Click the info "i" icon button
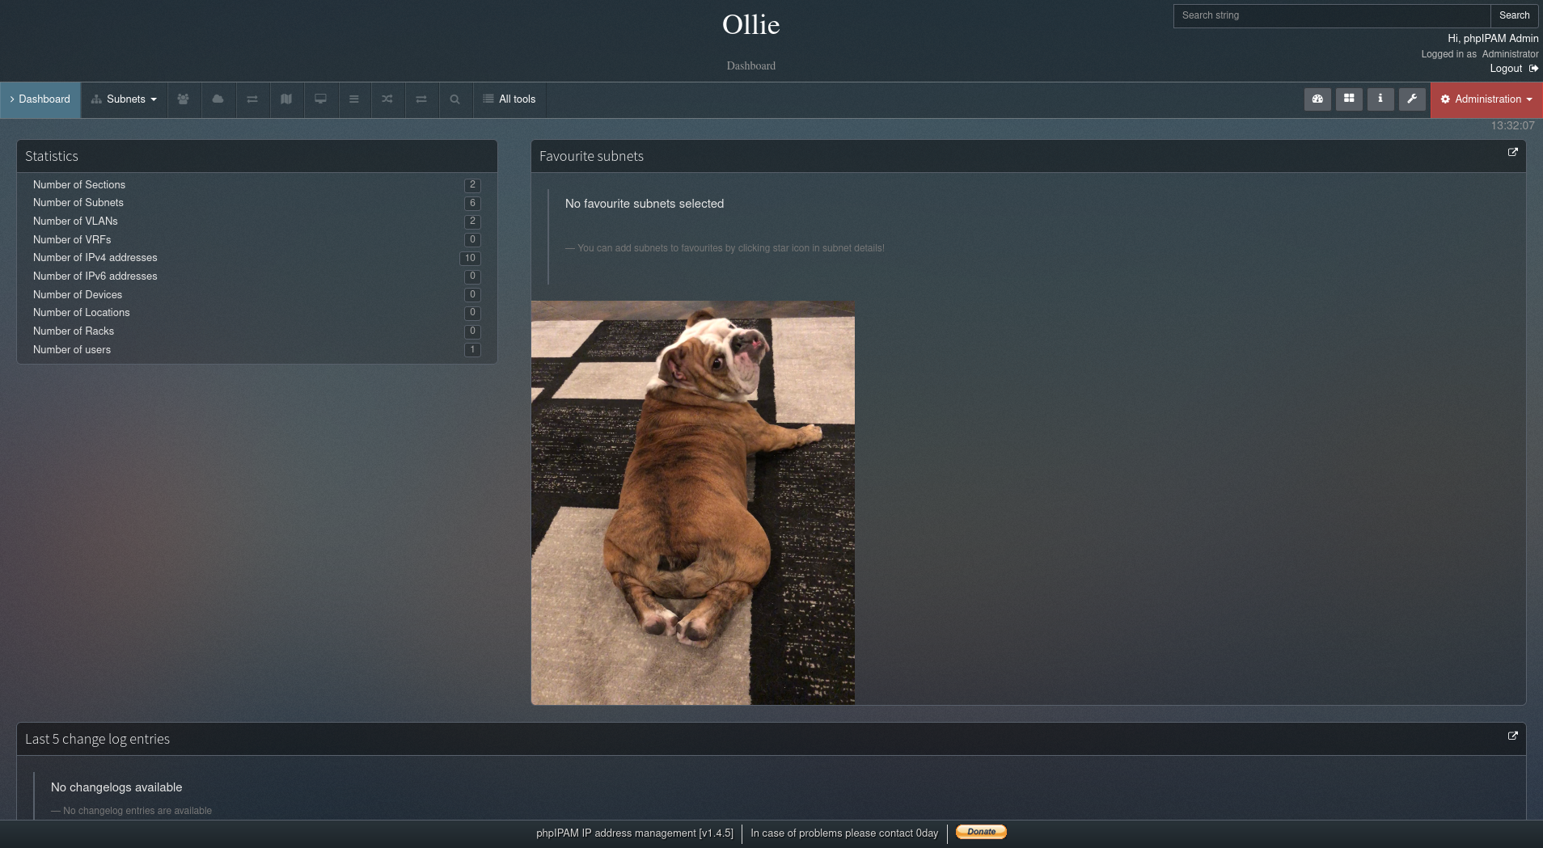The width and height of the screenshot is (1543, 848). point(1380,99)
